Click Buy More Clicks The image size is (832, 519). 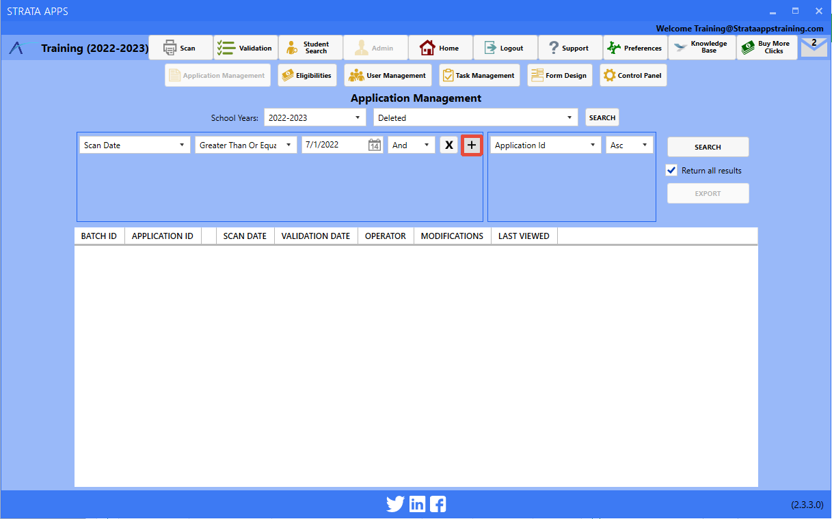click(766, 48)
